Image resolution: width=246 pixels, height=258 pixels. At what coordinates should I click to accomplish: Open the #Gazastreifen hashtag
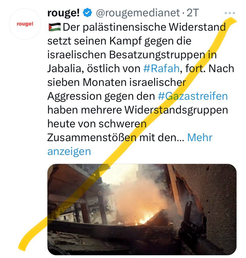193,96
